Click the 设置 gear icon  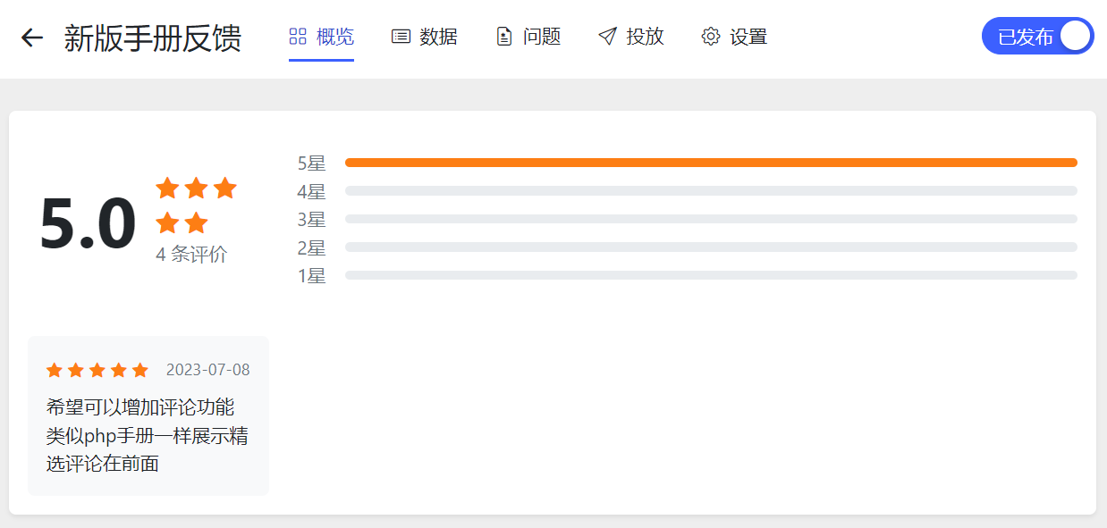click(711, 37)
